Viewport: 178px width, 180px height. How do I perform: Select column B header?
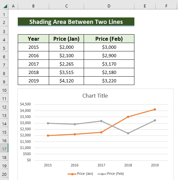[x=33, y=6]
